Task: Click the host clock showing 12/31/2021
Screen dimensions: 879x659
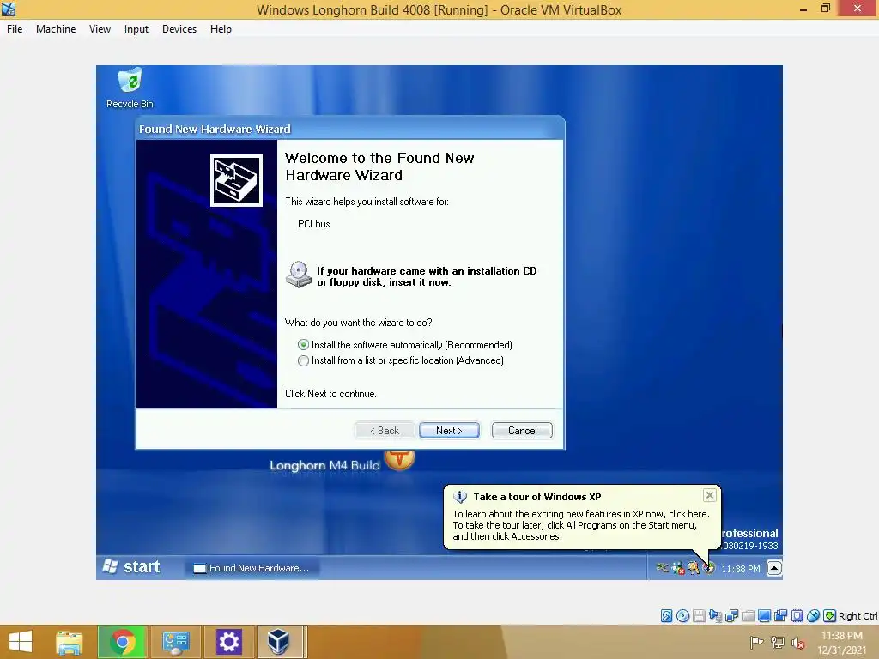Action: point(842,642)
